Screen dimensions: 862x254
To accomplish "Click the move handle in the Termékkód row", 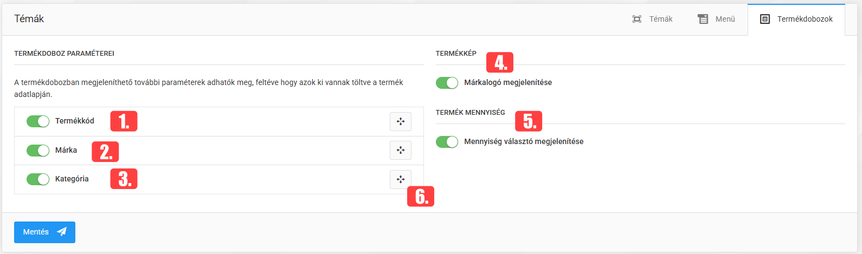I will click(x=400, y=121).
